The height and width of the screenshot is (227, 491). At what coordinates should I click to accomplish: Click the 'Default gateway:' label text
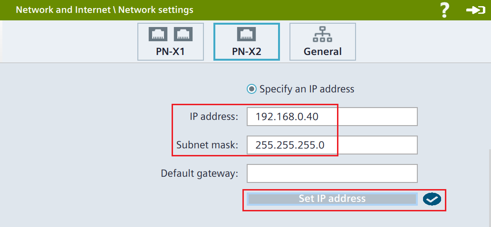click(199, 173)
